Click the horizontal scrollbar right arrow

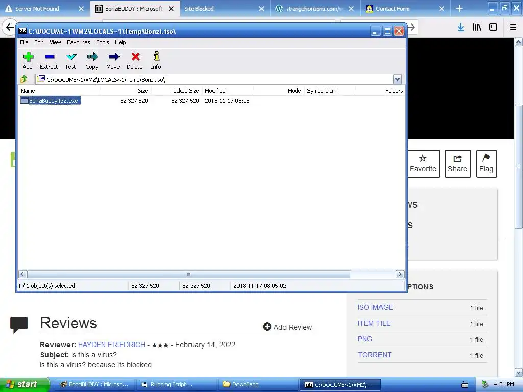pyautogui.click(x=400, y=274)
